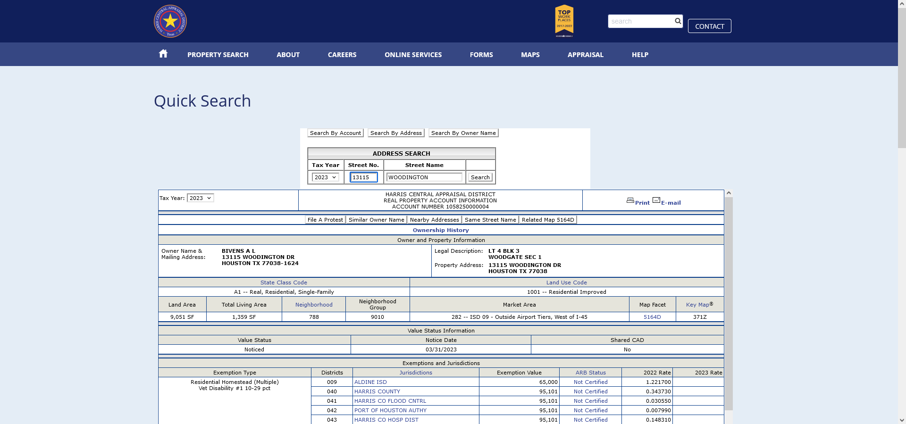Screen dimensions: 906x424
Task: Open the State Class Code link
Action: (x=284, y=283)
